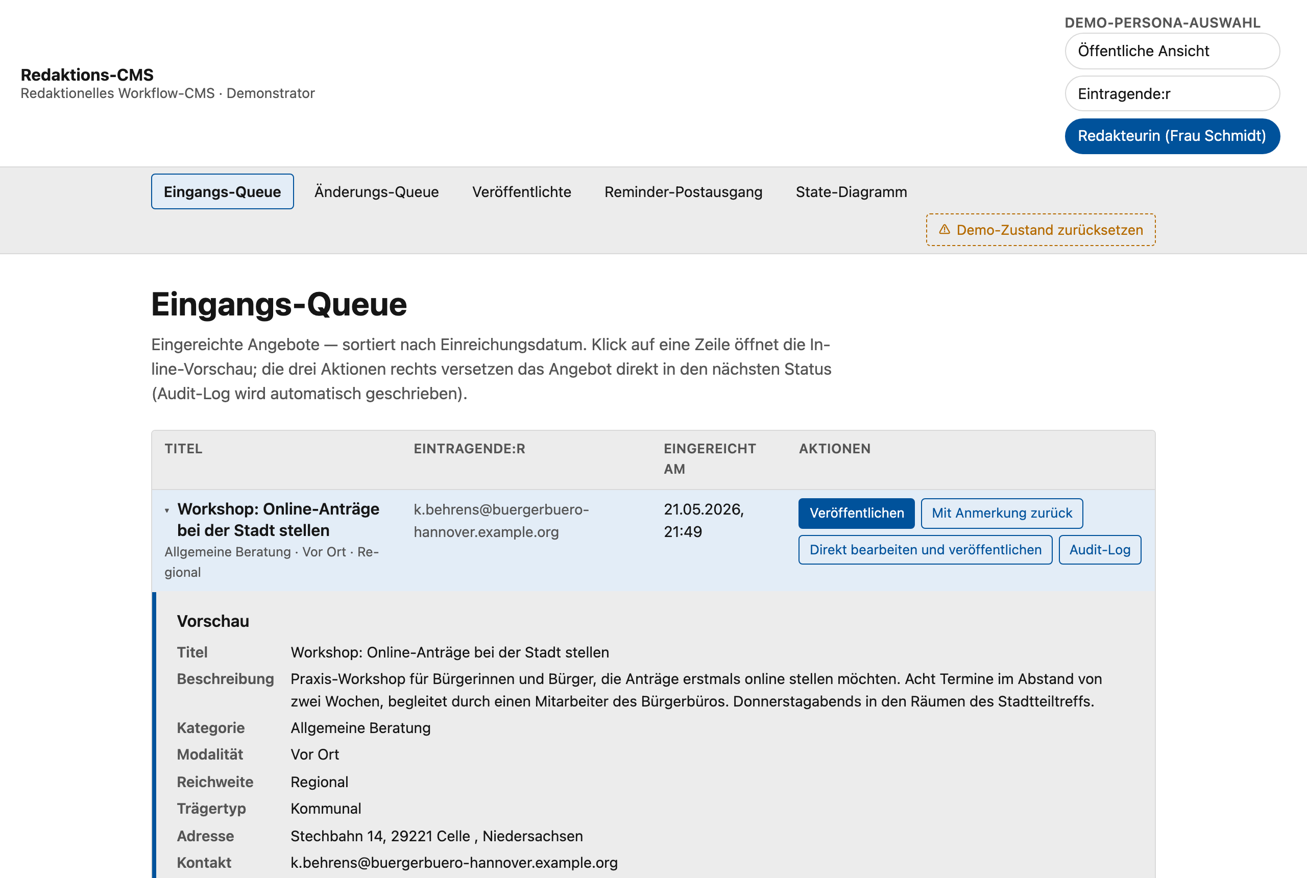Select persona Redakteurin (Frau Schmidt)
1307x878 pixels.
click(1172, 136)
